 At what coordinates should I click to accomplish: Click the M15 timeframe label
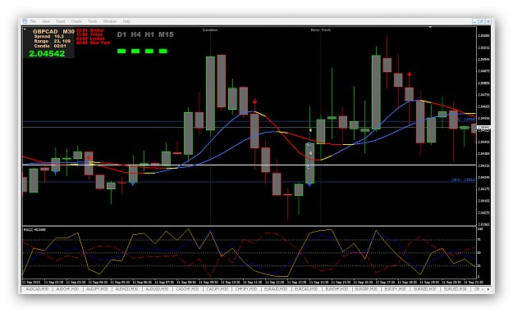[166, 34]
